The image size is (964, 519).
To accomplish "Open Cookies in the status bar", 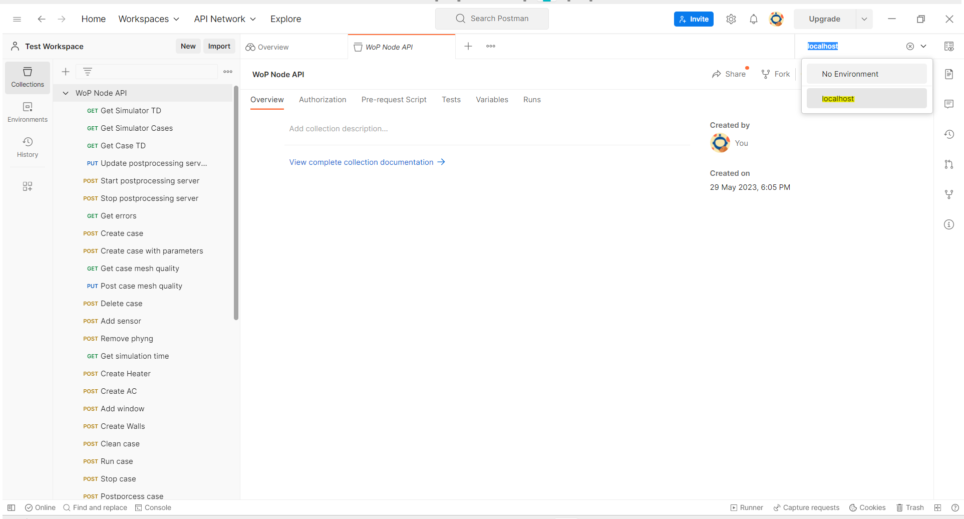I will (867, 507).
